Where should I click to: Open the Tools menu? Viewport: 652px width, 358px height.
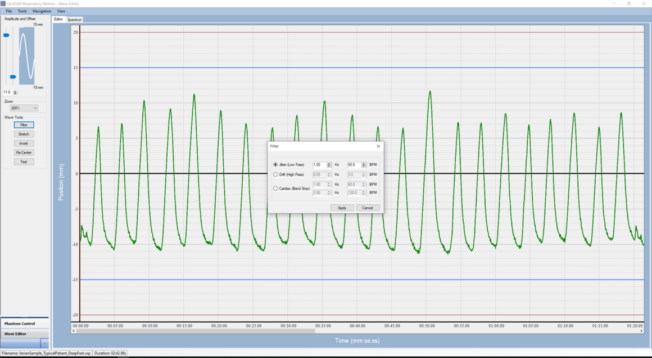tap(22, 11)
